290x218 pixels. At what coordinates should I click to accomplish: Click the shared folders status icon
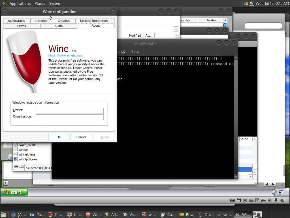click(x=282, y=200)
